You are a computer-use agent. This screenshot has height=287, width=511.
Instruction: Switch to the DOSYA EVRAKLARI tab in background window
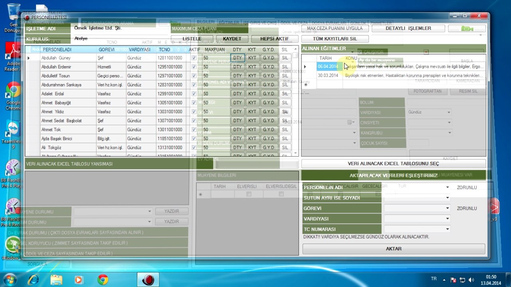coord(329,23)
